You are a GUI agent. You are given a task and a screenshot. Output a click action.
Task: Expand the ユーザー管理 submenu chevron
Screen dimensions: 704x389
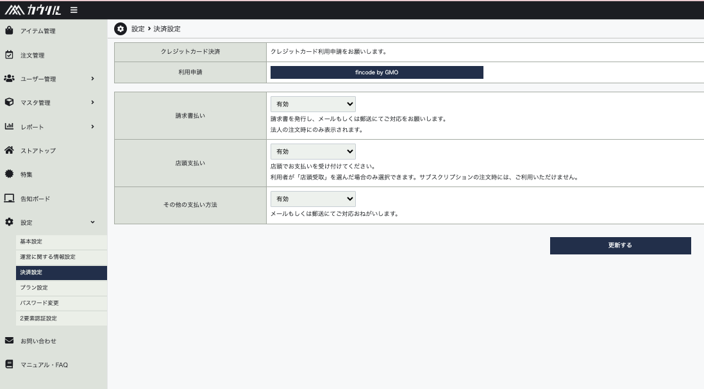point(92,79)
